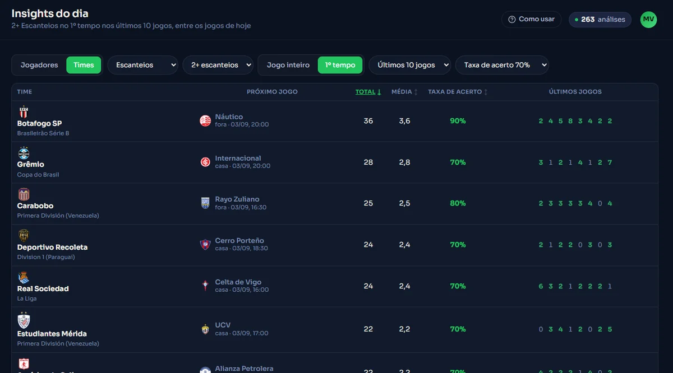Viewport: 673px width, 373px height.
Task: Click the Taxa de Acerto sort arrows icon
Action: [x=486, y=92]
